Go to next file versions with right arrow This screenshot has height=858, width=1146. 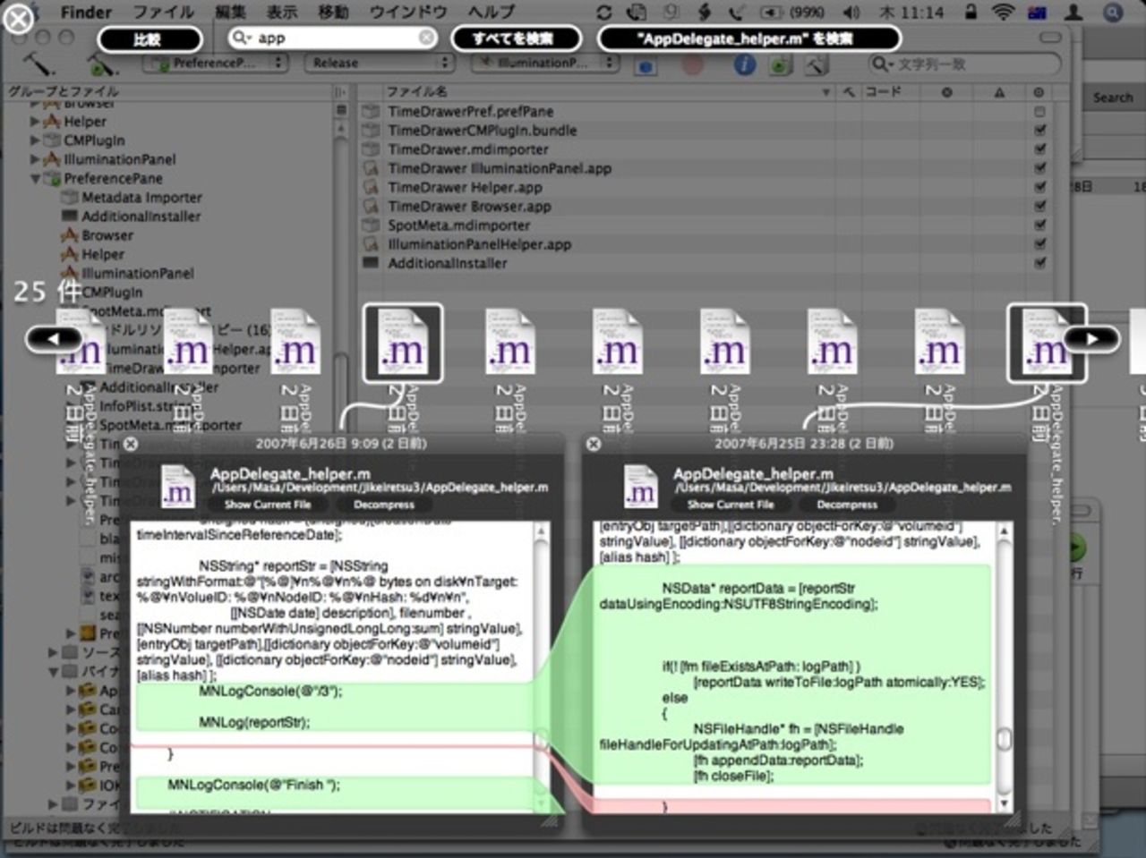tap(1090, 339)
